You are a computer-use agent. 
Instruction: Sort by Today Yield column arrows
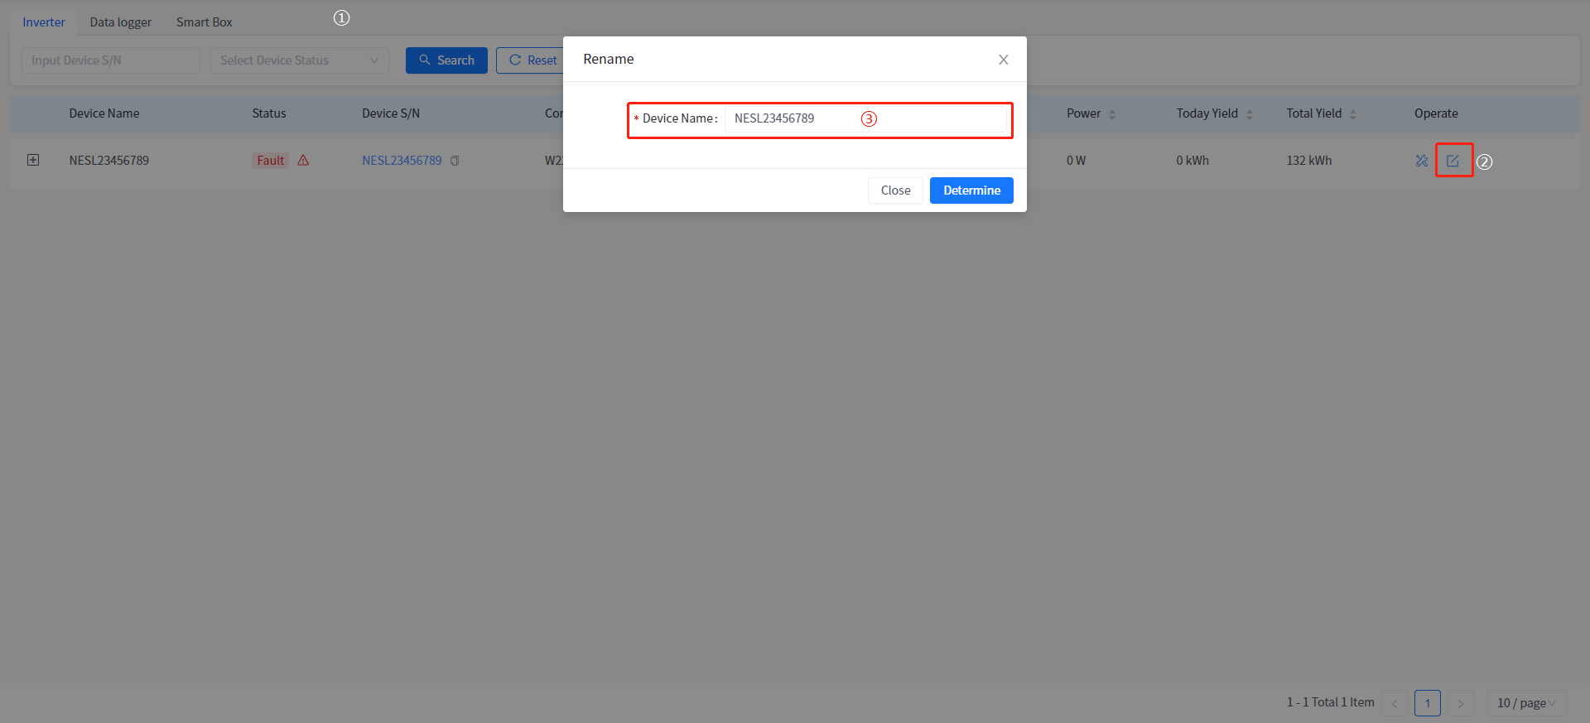1250,114
